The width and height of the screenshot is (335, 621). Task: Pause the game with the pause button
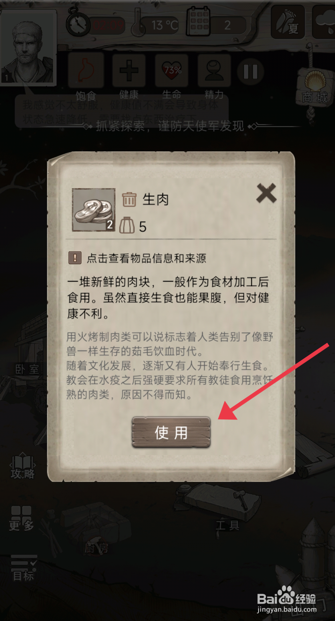(x=251, y=72)
